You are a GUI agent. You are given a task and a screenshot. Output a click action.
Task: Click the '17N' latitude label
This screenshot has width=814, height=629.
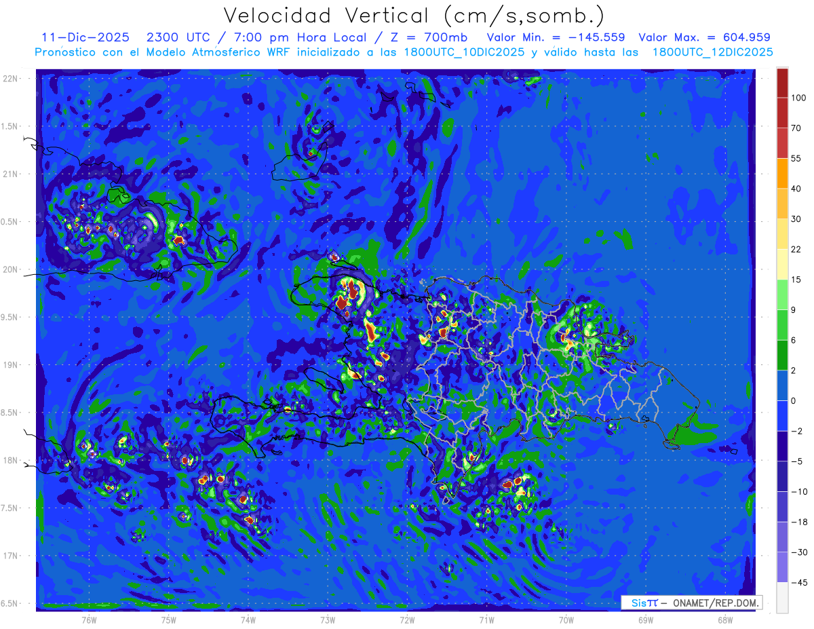[11, 556]
